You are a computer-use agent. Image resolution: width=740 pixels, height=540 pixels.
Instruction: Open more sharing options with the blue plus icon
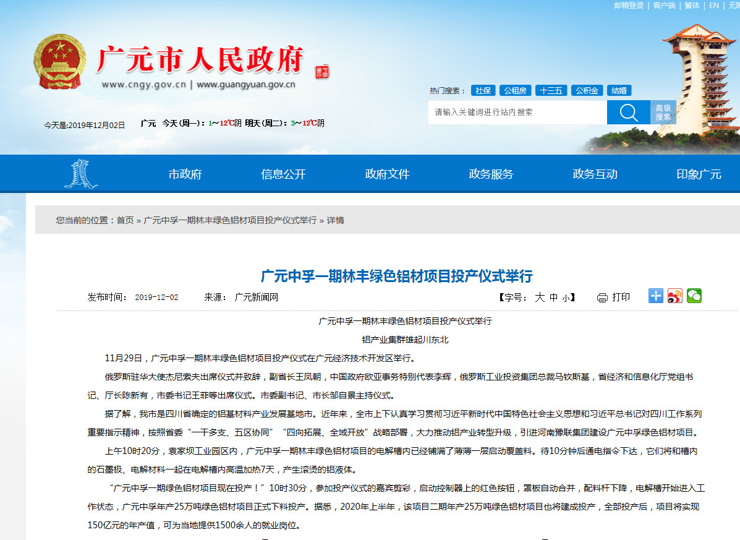click(x=655, y=296)
